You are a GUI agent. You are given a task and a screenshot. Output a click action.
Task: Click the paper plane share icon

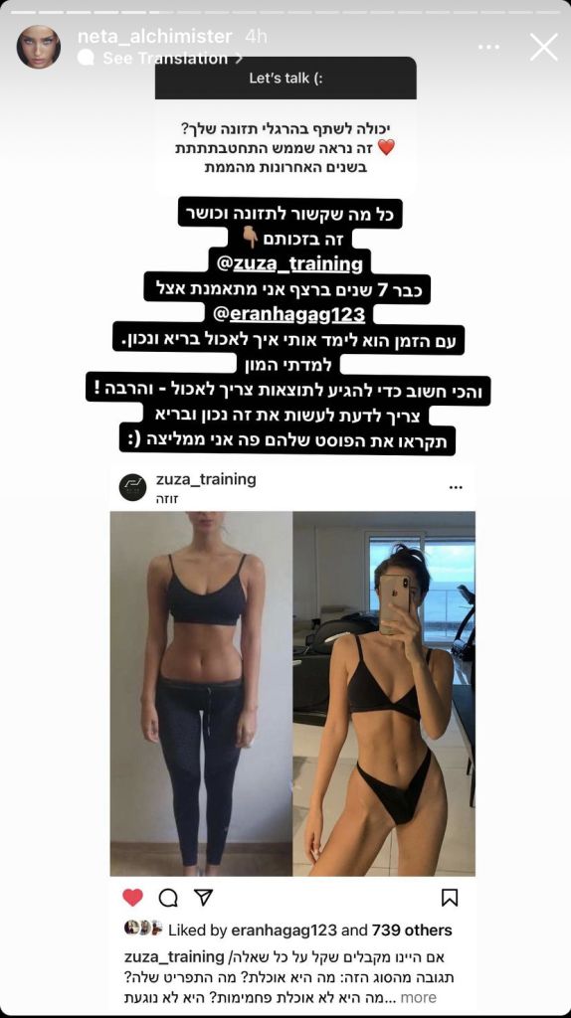click(204, 898)
